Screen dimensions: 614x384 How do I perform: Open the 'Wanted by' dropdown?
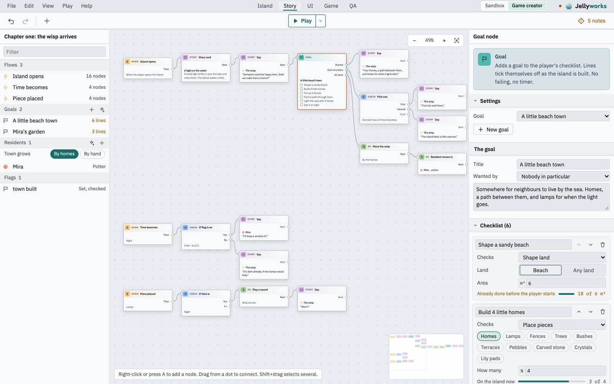563,177
